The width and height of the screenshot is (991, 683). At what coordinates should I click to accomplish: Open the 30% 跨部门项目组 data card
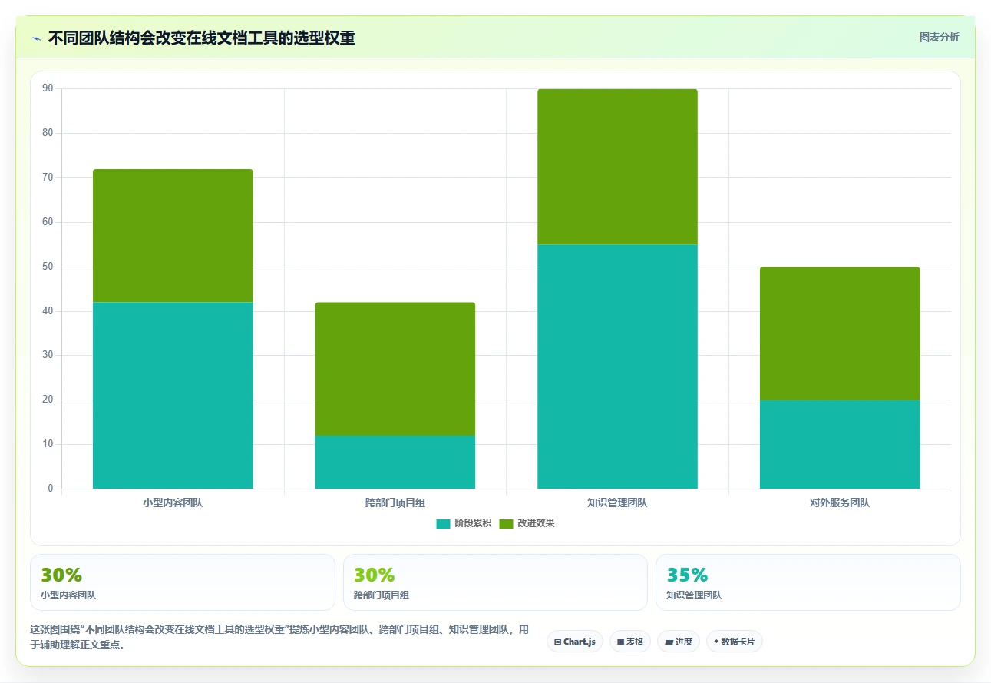coord(495,582)
